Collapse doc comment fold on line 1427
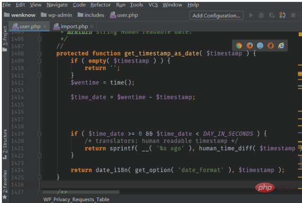This screenshot has height=203, width=302. [40, 192]
